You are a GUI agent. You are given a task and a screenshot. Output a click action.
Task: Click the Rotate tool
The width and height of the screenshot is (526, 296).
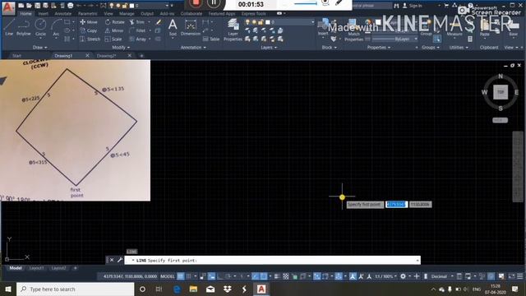click(x=115, y=22)
